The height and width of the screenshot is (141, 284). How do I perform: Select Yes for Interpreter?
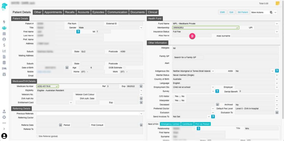(x=174, y=101)
